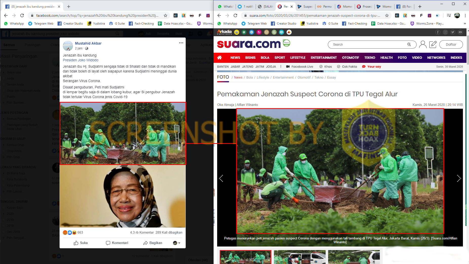Click Mustahid Akbar's profile picture
469x264 pixels.
coord(68,46)
